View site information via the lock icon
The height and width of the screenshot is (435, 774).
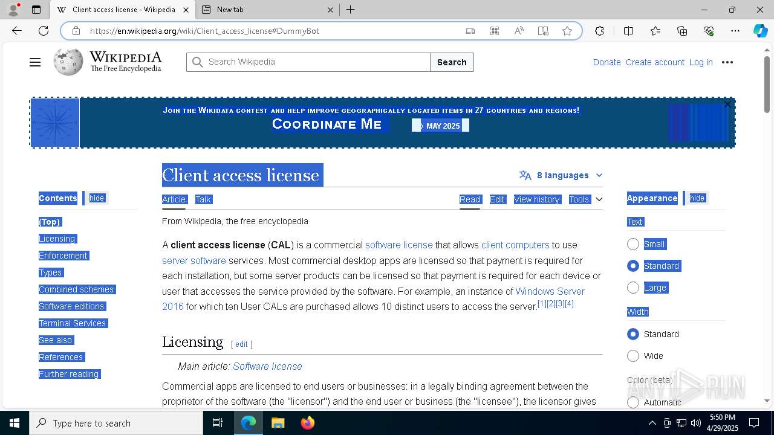(x=76, y=31)
